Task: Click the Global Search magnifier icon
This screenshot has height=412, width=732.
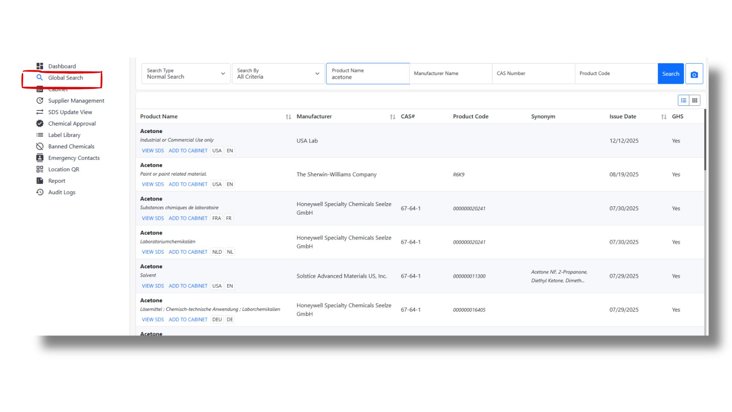Action: point(40,77)
